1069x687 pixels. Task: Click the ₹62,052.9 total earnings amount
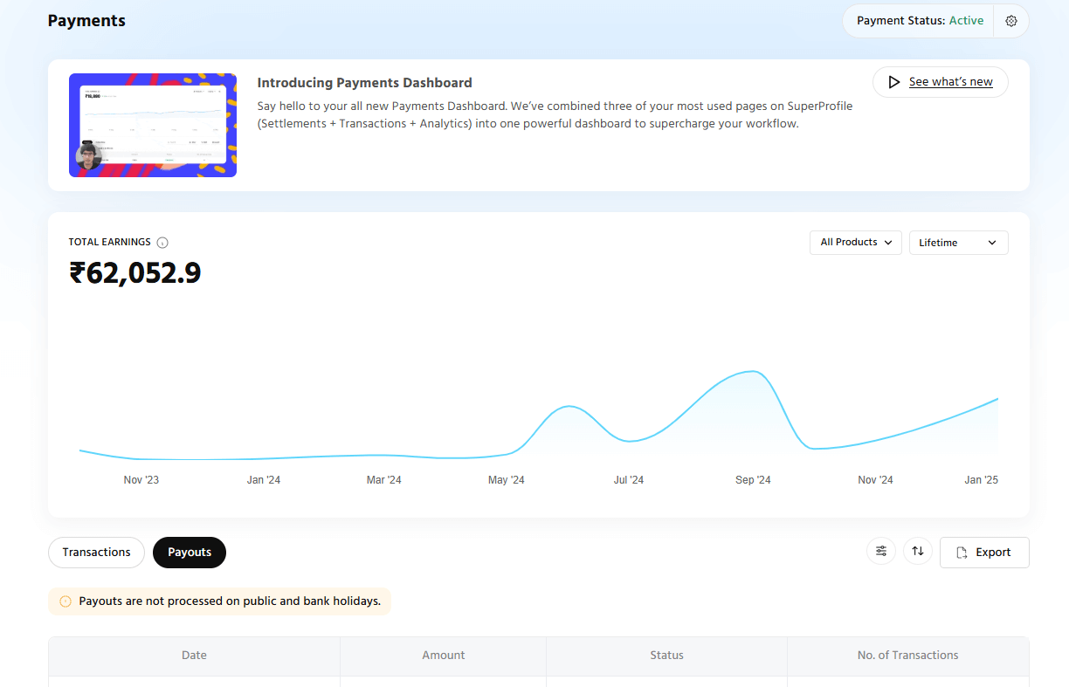135,273
